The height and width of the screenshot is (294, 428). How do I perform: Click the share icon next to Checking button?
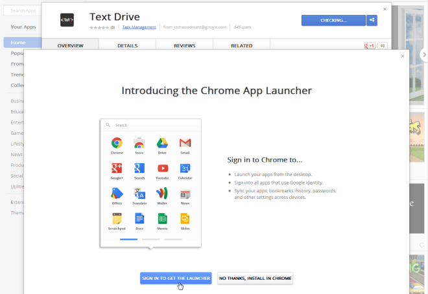pos(372,20)
